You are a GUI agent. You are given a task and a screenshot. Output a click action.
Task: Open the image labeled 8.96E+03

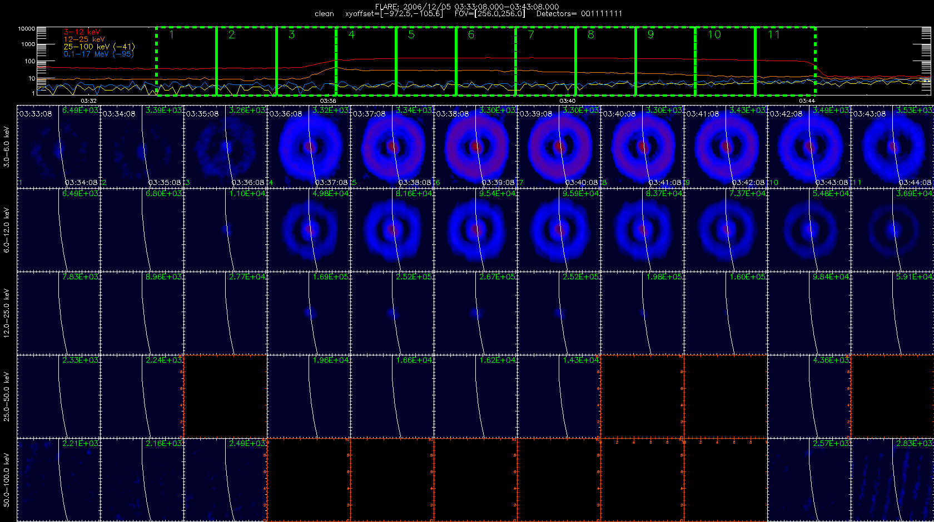[x=142, y=313]
